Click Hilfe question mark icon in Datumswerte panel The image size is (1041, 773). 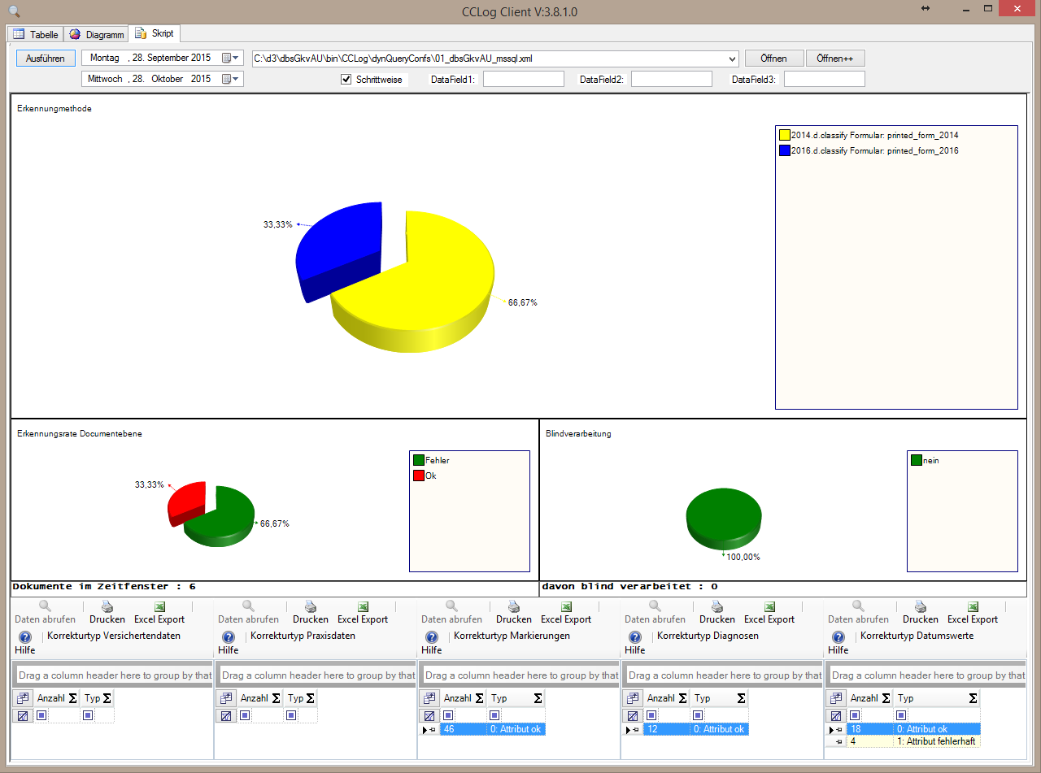tap(838, 637)
